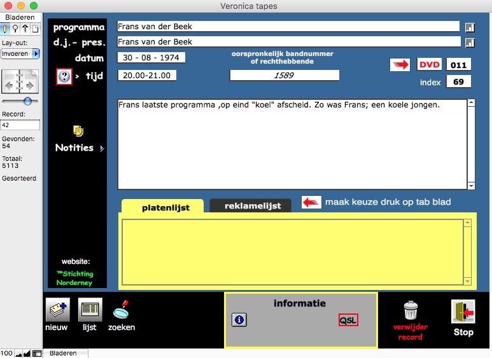Click the Stop exit door icon
492x358 pixels.
pyautogui.click(x=463, y=312)
